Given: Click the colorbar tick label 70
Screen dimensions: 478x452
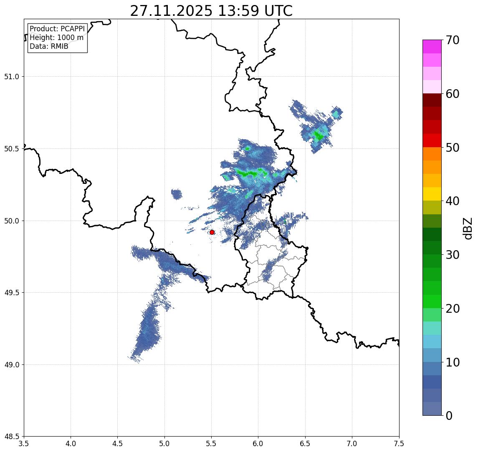Looking at the screenshot, I should tap(453, 40).
